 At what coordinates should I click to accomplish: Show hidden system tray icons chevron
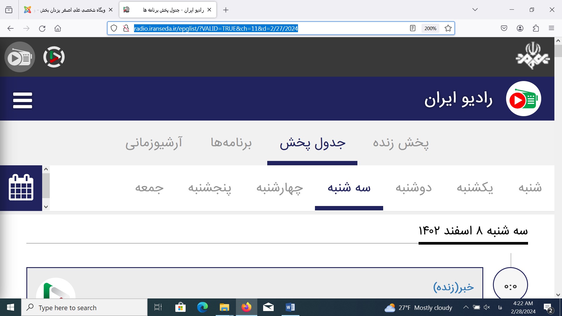tap(466, 307)
